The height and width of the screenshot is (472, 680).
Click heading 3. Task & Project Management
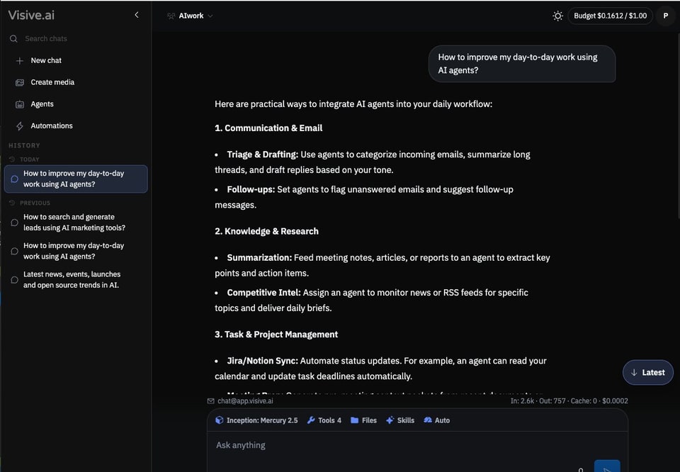pyautogui.click(x=276, y=335)
